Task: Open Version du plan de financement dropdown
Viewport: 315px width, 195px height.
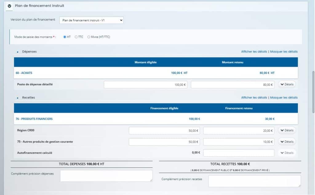Action: [91, 20]
